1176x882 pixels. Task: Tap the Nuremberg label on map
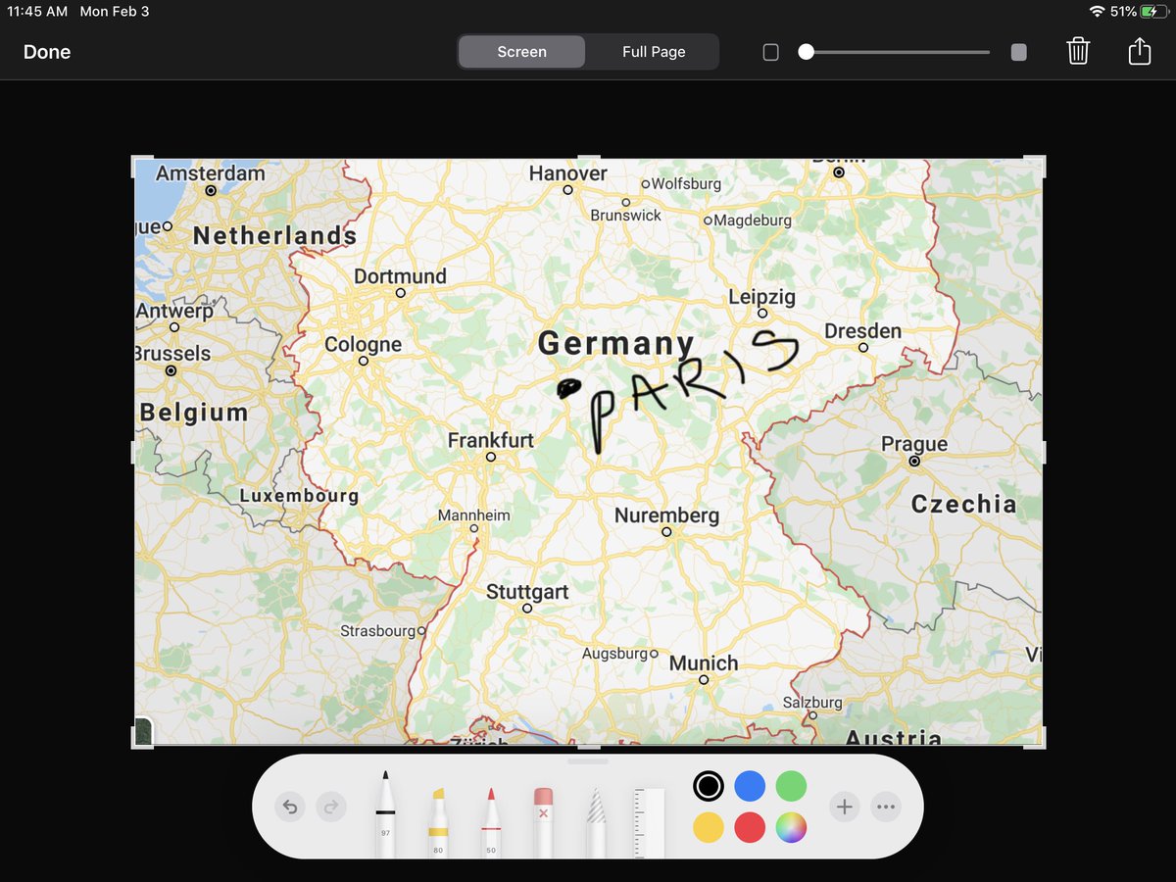[666, 515]
